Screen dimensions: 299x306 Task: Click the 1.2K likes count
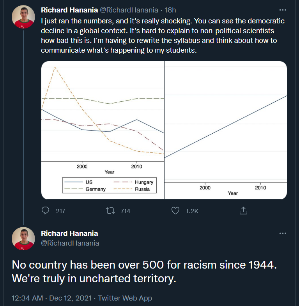192,211
